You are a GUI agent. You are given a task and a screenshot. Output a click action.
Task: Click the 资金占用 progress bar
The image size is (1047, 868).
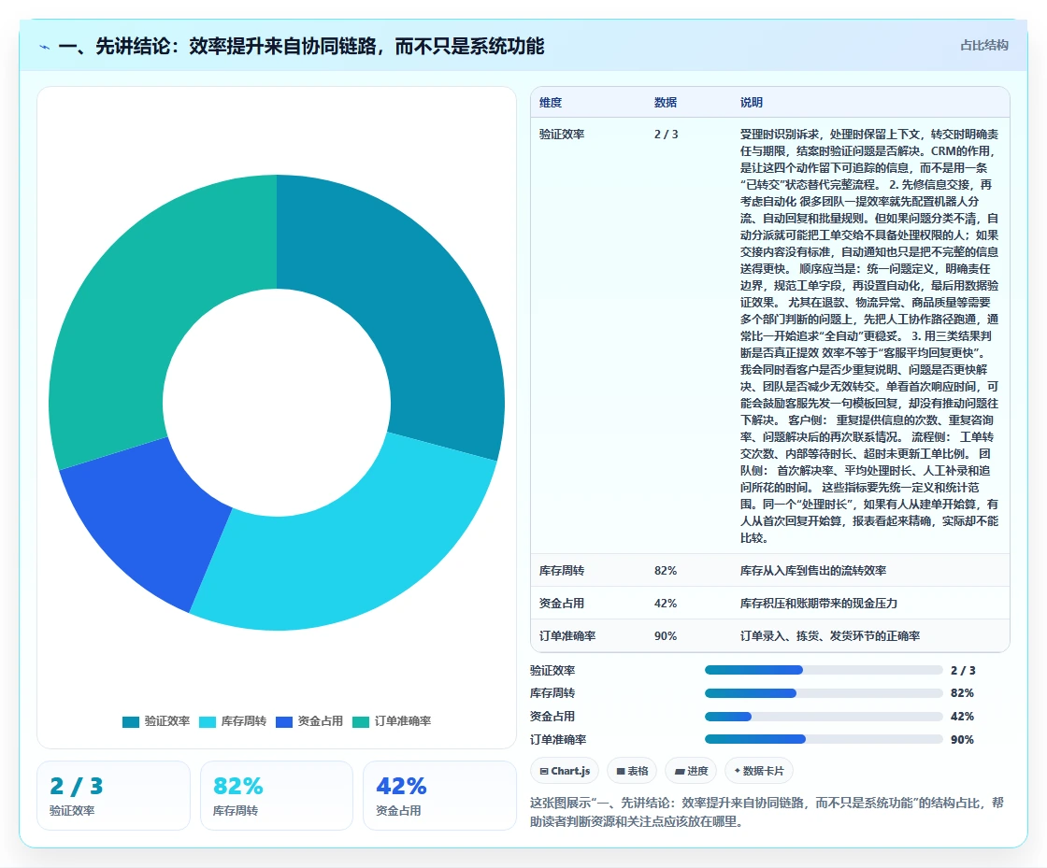824,717
